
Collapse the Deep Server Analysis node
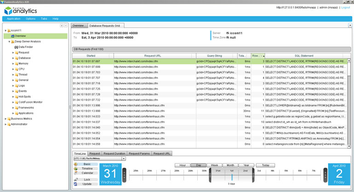[9, 42]
